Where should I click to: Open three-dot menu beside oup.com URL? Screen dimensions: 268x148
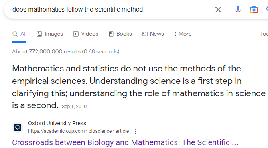coord(136,132)
